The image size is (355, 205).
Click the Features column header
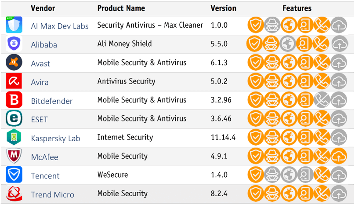coord(297,8)
